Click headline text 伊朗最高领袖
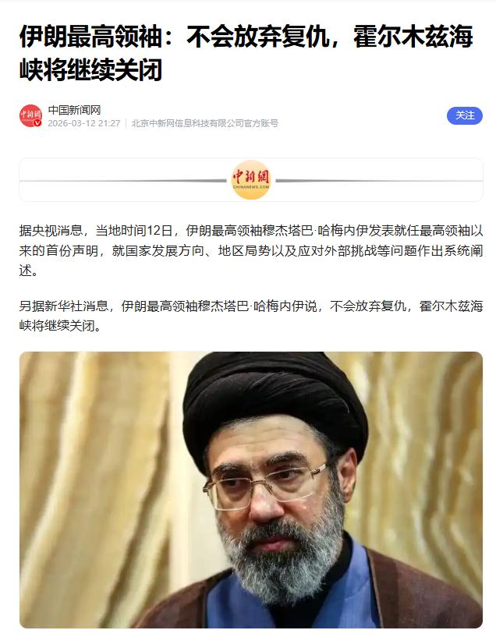Viewport: 496px width, 637px height. tap(90, 37)
